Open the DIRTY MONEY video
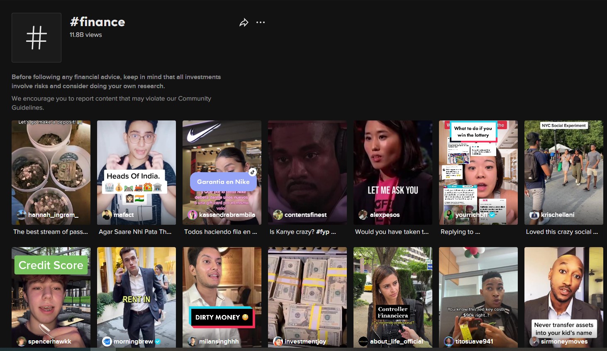 point(222,297)
